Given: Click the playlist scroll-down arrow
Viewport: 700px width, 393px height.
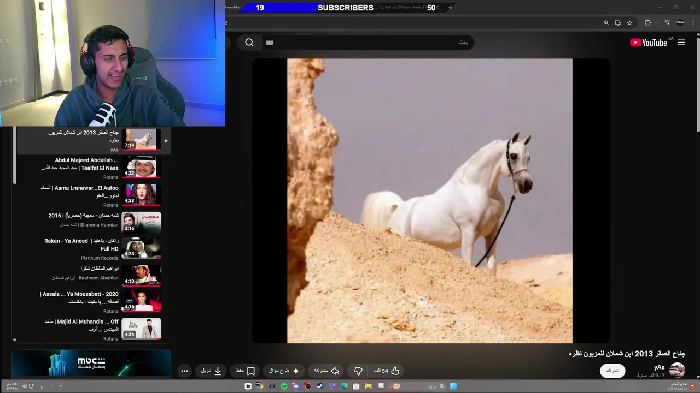Looking at the screenshot, I should [15, 340].
